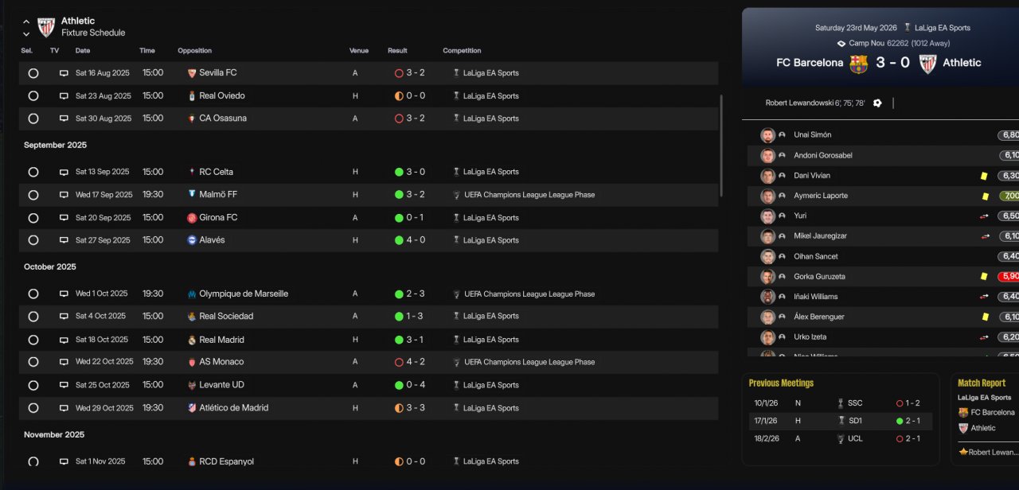
Task: Open Aymeric Laporte's player profile
Action: 821,196
